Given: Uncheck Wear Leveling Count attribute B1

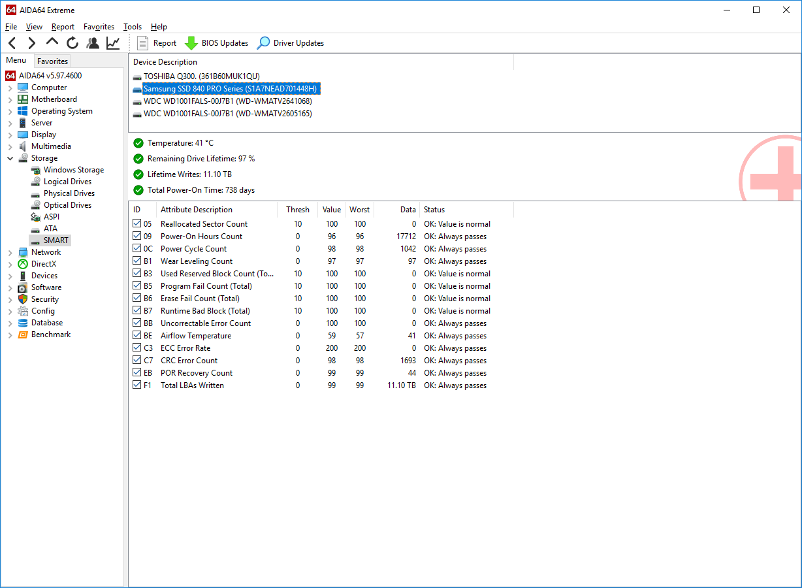Looking at the screenshot, I should pos(136,261).
